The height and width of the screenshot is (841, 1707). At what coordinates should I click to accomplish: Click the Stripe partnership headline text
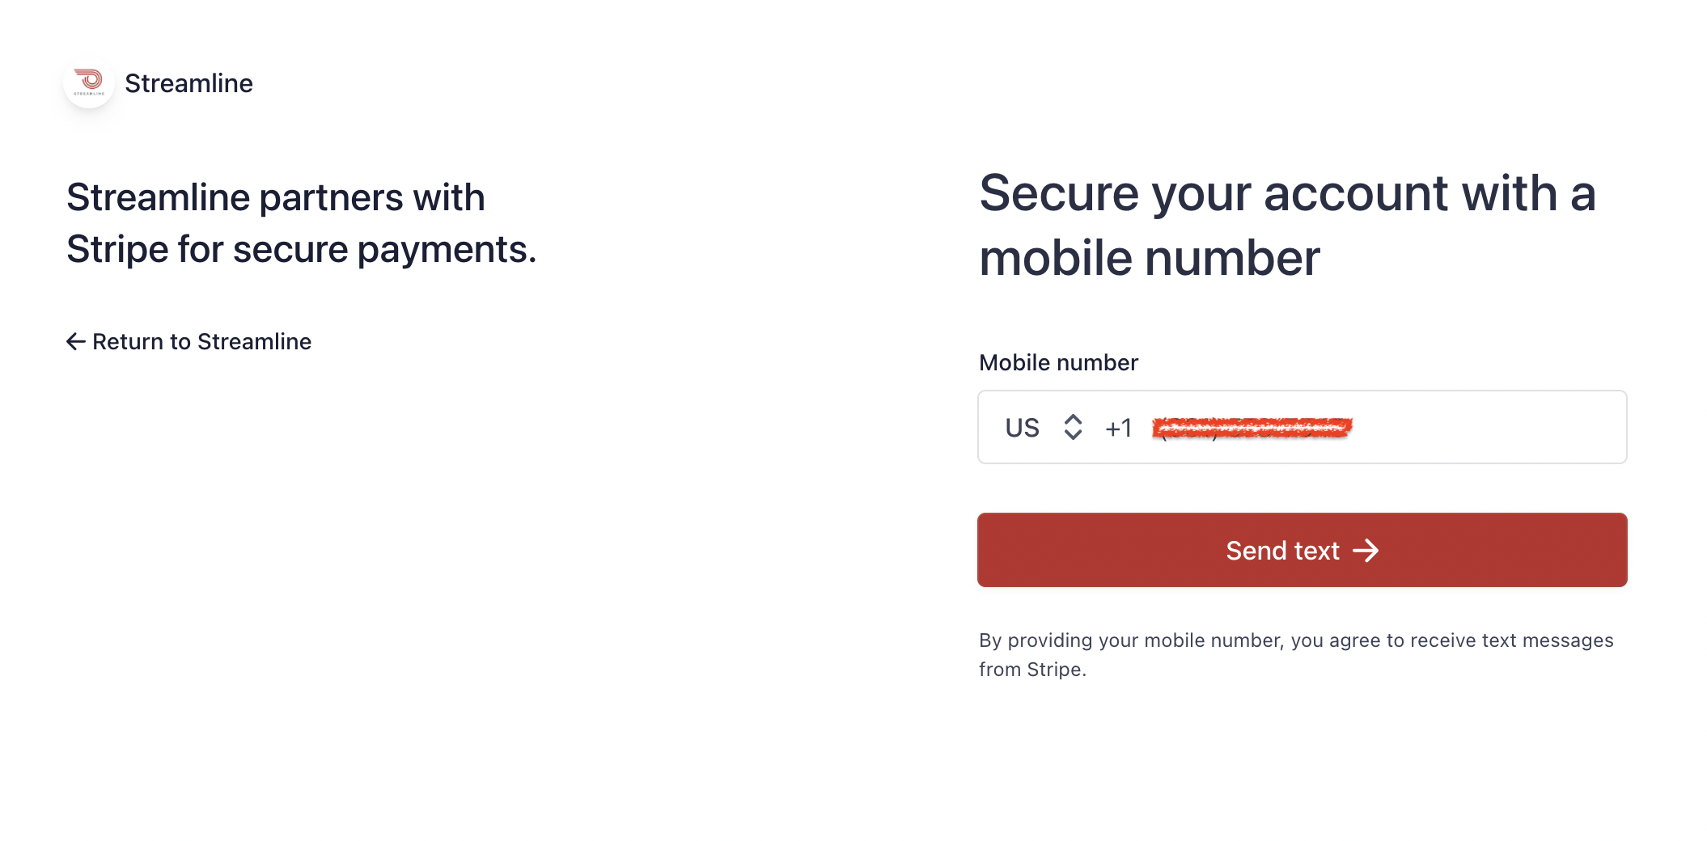pos(301,223)
